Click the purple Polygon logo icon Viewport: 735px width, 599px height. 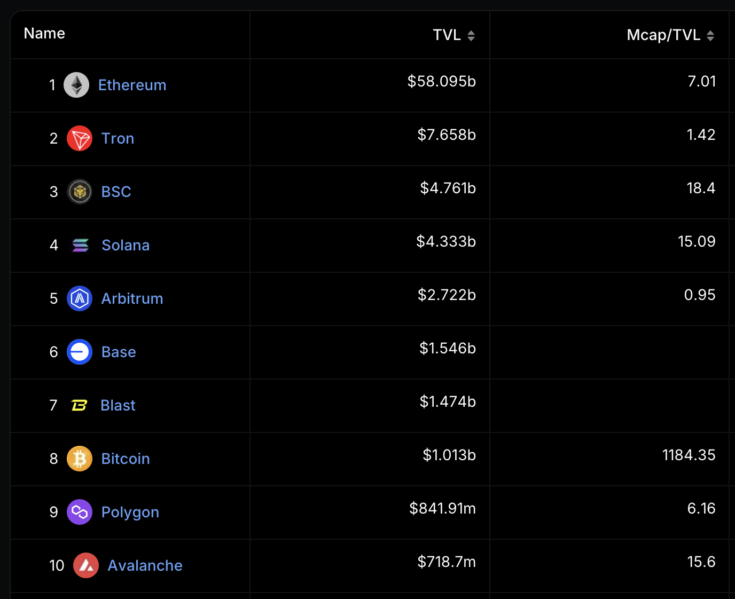click(80, 512)
